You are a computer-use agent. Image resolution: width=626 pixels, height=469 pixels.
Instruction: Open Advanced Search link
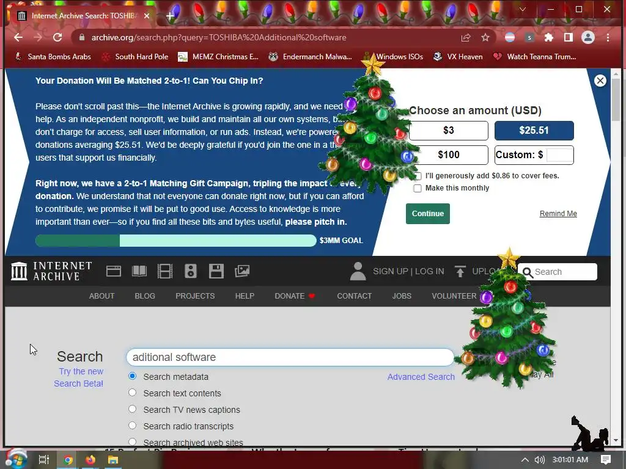pyautogui.click(x=421, y=377)
